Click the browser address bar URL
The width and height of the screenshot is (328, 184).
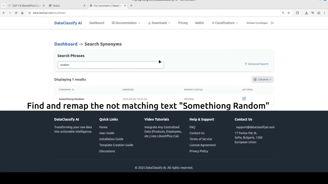(49, 13)
